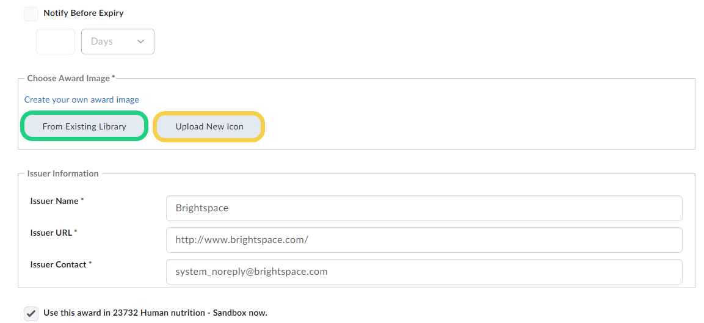Click the Use this award in Sandbox label

(155, 313)
